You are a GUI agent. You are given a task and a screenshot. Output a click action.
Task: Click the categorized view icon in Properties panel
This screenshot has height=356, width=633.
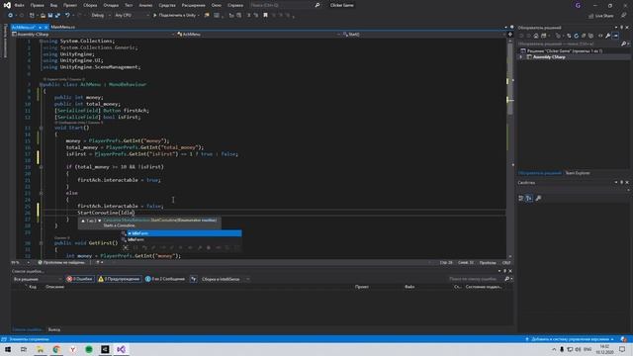tap(521, 198)
